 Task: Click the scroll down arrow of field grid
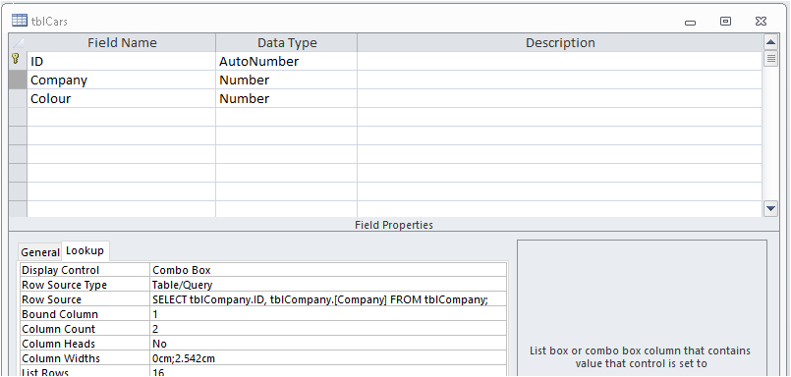[770, 208]
